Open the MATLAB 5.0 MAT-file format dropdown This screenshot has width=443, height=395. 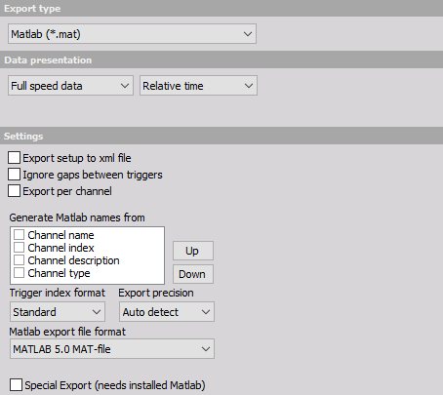coord(112,349)
